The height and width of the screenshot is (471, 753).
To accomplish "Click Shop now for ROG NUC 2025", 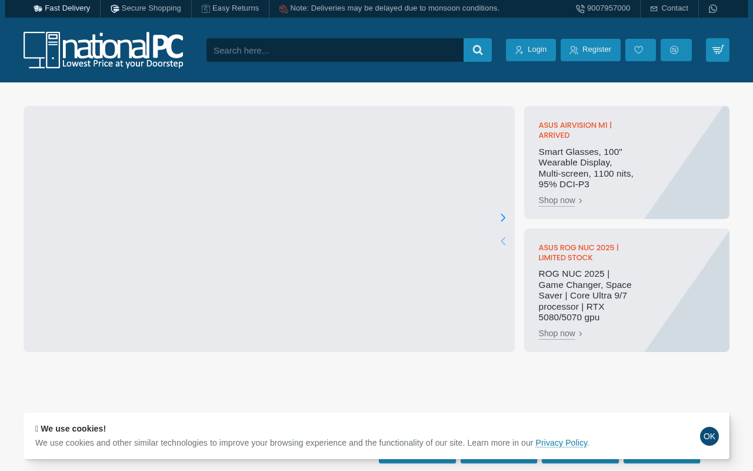I will (x=561, y=334).
